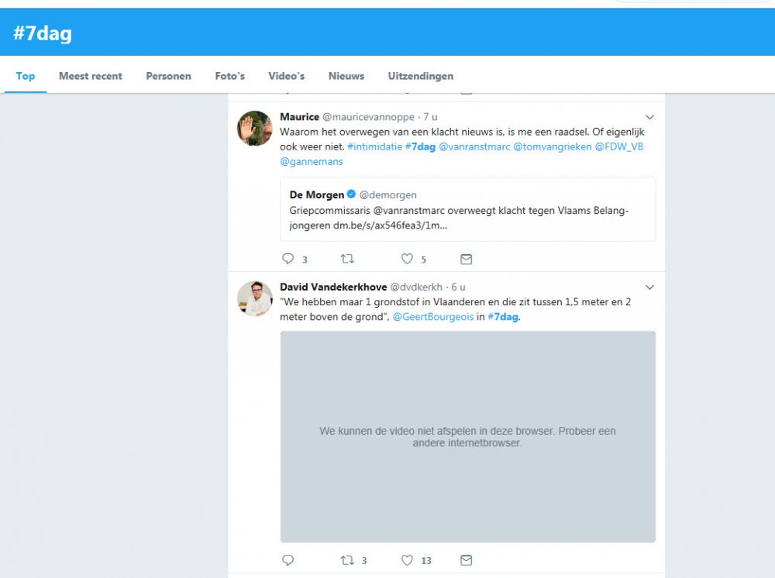Click David Vandekerkhove's profile picture
The width and height of the screenshot is (775, 578).
tap(254, 298)
